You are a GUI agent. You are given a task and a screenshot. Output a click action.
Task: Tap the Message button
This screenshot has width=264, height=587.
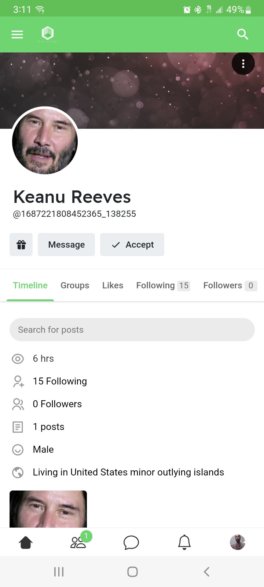pos(66,245)
